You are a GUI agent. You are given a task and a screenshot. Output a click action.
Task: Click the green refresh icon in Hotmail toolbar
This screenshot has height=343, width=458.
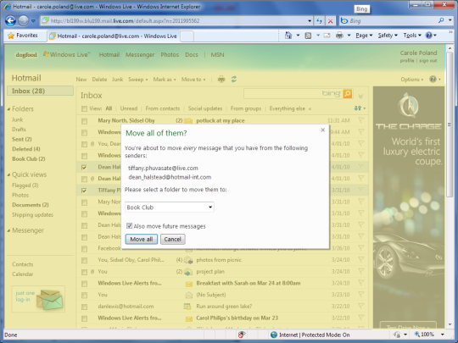(x=234, y=80)
